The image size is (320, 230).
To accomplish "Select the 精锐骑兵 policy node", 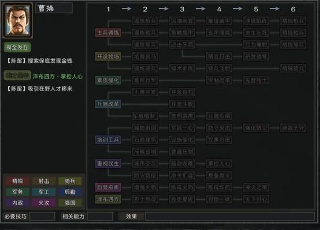I will 293,69.
